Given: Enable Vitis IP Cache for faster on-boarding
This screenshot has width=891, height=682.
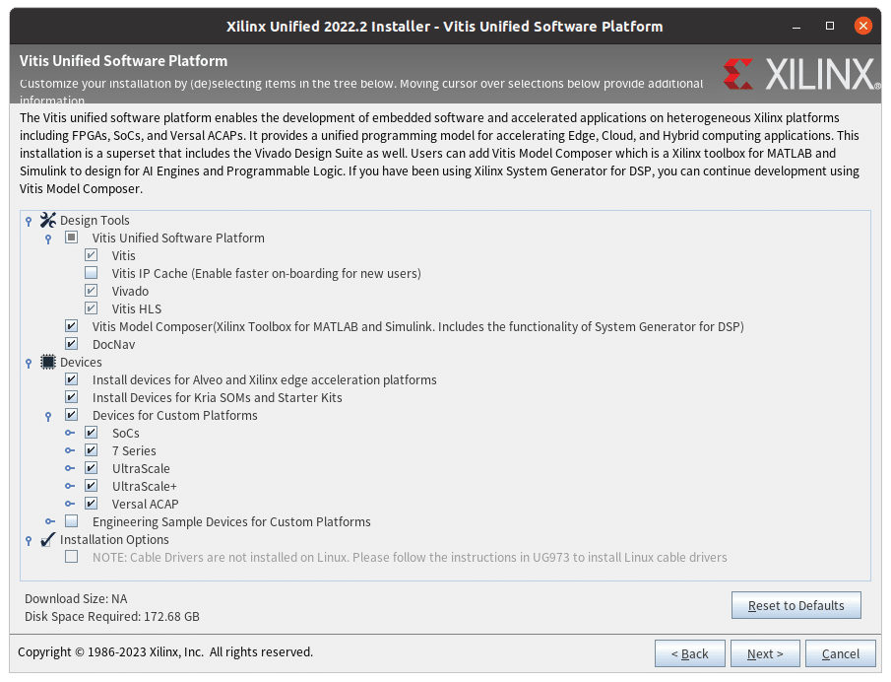Looking at the screenshot, I should pos(91,272).
